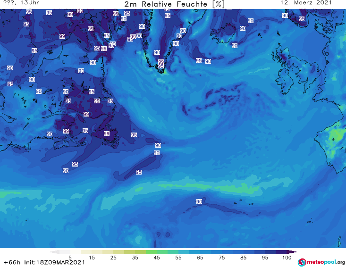Click the legend value '75'
The image size is (346, 267).
(x=221, y=258)
